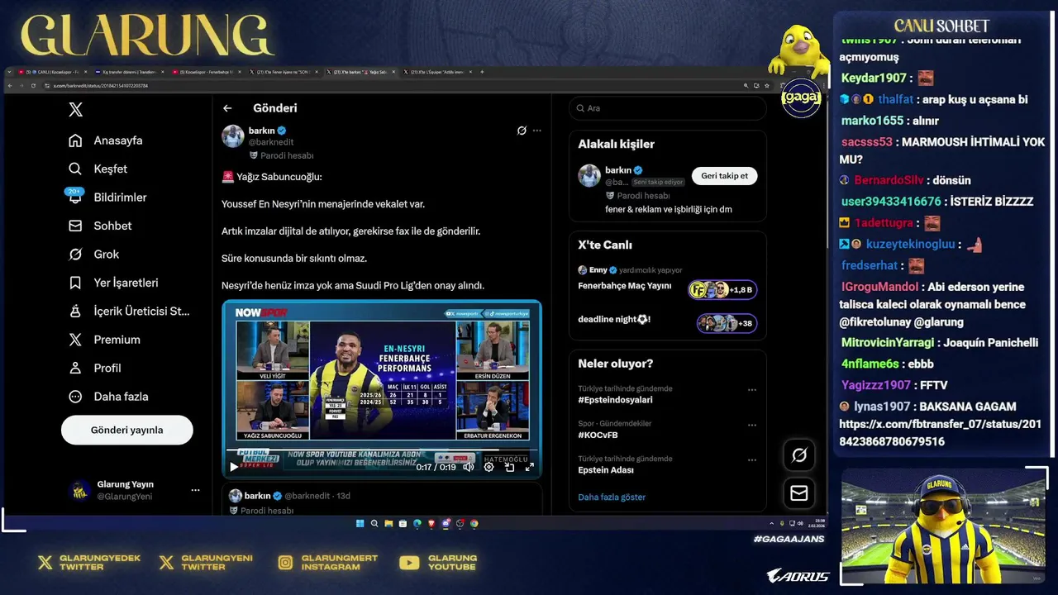
Task: Expand the Daha fazla menu
Action: pos(108,397)
